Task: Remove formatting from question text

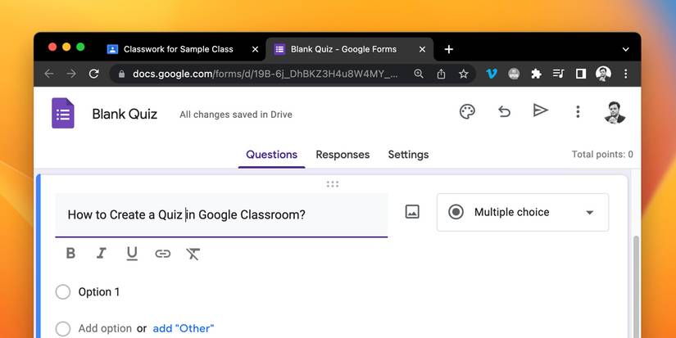Action: click(x=193, y=254)
